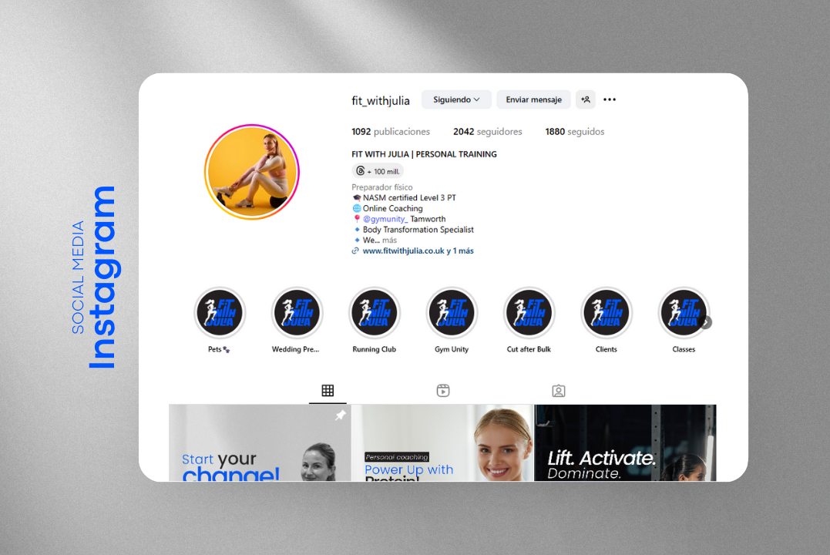Viewport: 830px width, 555px height.
Task: Open the Running Club highlight
Action: (375, 313)
